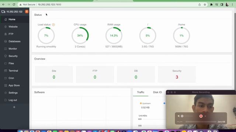
Task: Click the server monitor icon beside 10.252.252.122
Action: [3, 11]
